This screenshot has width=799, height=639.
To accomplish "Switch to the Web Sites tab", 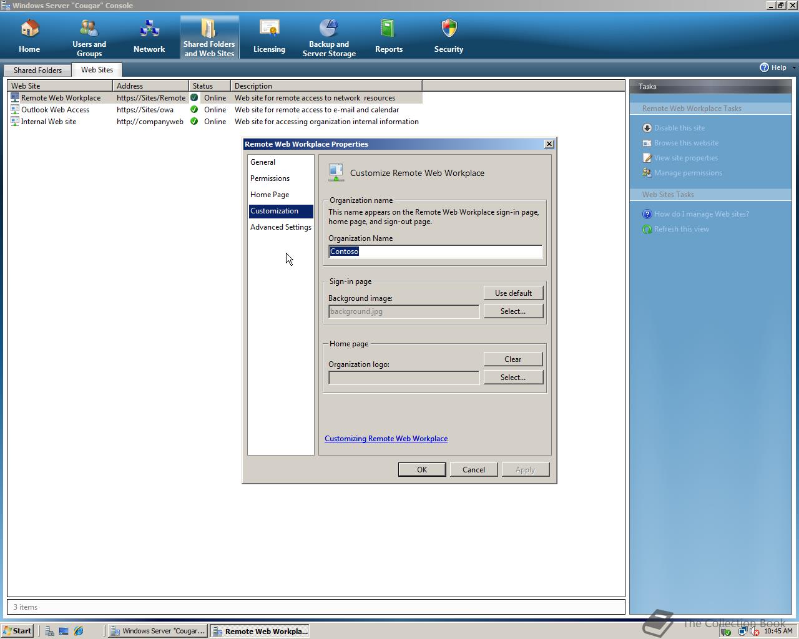I will [97, 70].
